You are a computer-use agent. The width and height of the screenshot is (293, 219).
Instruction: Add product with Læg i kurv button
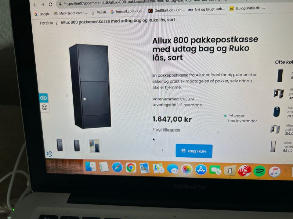click(194, 151)
